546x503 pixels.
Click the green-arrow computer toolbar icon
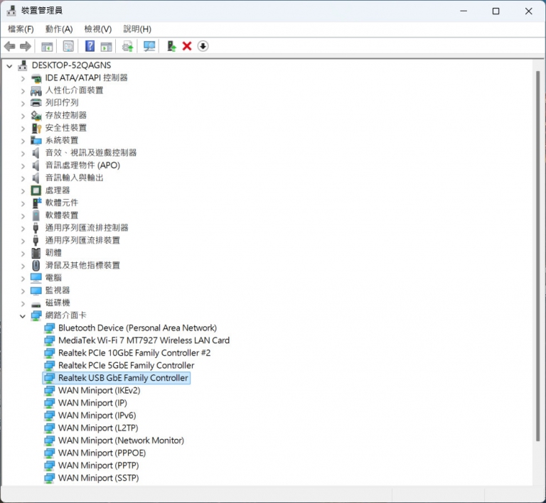pyautogui.click(x=171, y=46)
